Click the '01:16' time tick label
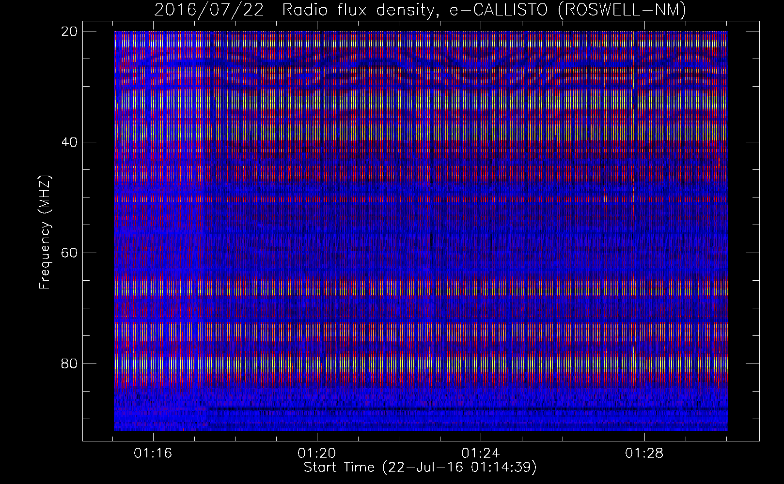784x484 pixels. click(153, 454)
